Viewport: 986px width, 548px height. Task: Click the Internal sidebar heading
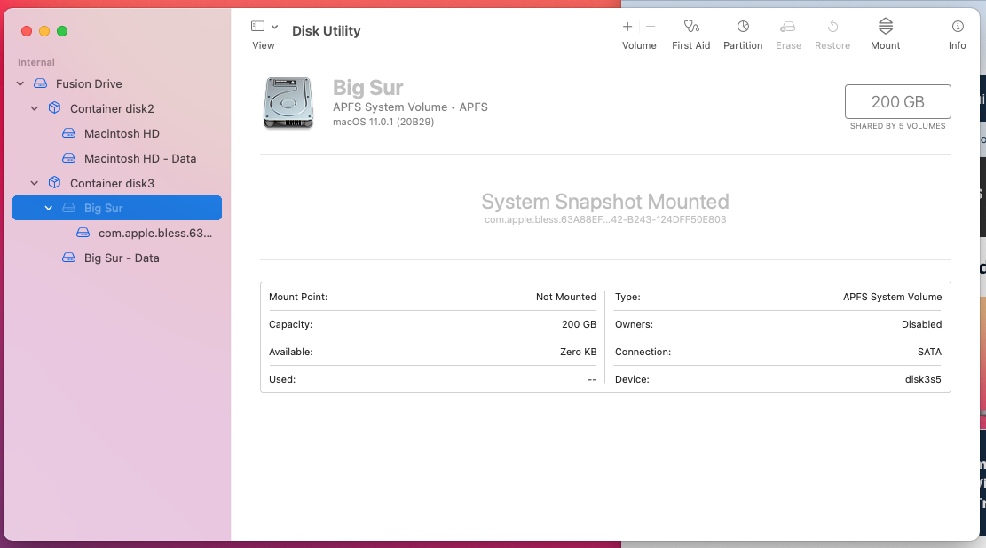(35, 62)
